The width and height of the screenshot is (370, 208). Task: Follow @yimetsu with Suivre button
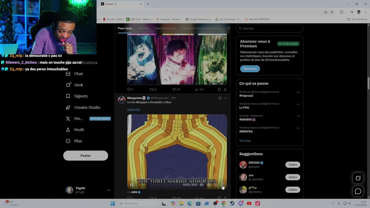(x=293, y=190)
